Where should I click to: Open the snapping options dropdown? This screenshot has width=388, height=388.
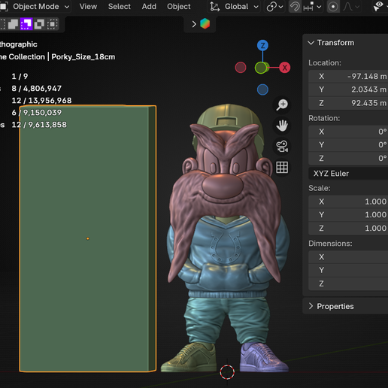(312, 7)
